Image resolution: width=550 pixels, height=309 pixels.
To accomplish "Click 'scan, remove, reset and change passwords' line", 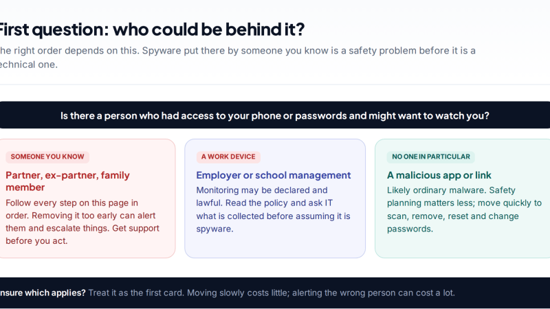I will click(x=452, y=222).
